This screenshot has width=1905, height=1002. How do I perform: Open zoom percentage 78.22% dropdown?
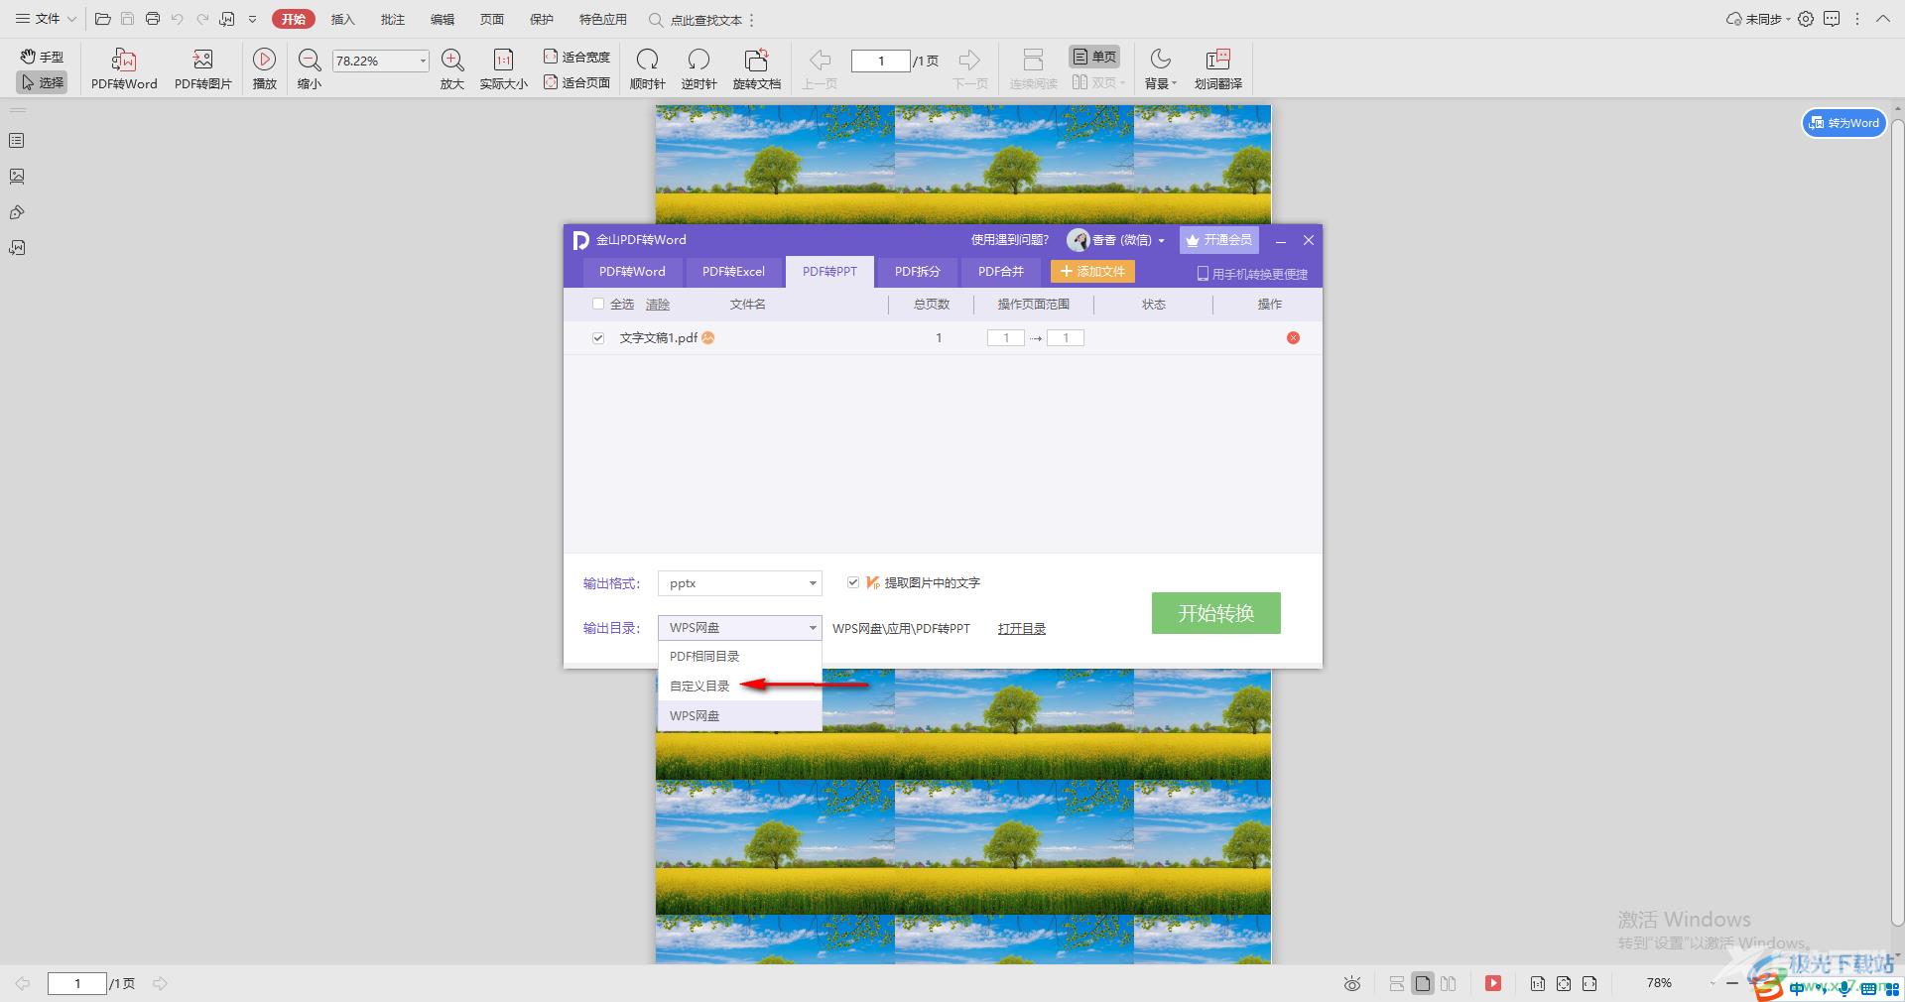[x=423, y=61]
